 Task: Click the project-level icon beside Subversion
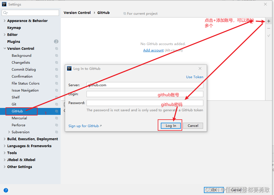coord(57,132)
